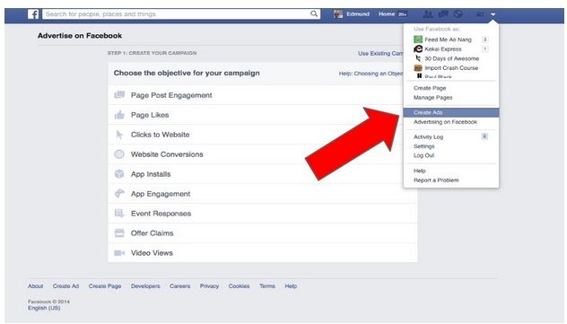Open friend requests icon in top bar

pos(428,14)
